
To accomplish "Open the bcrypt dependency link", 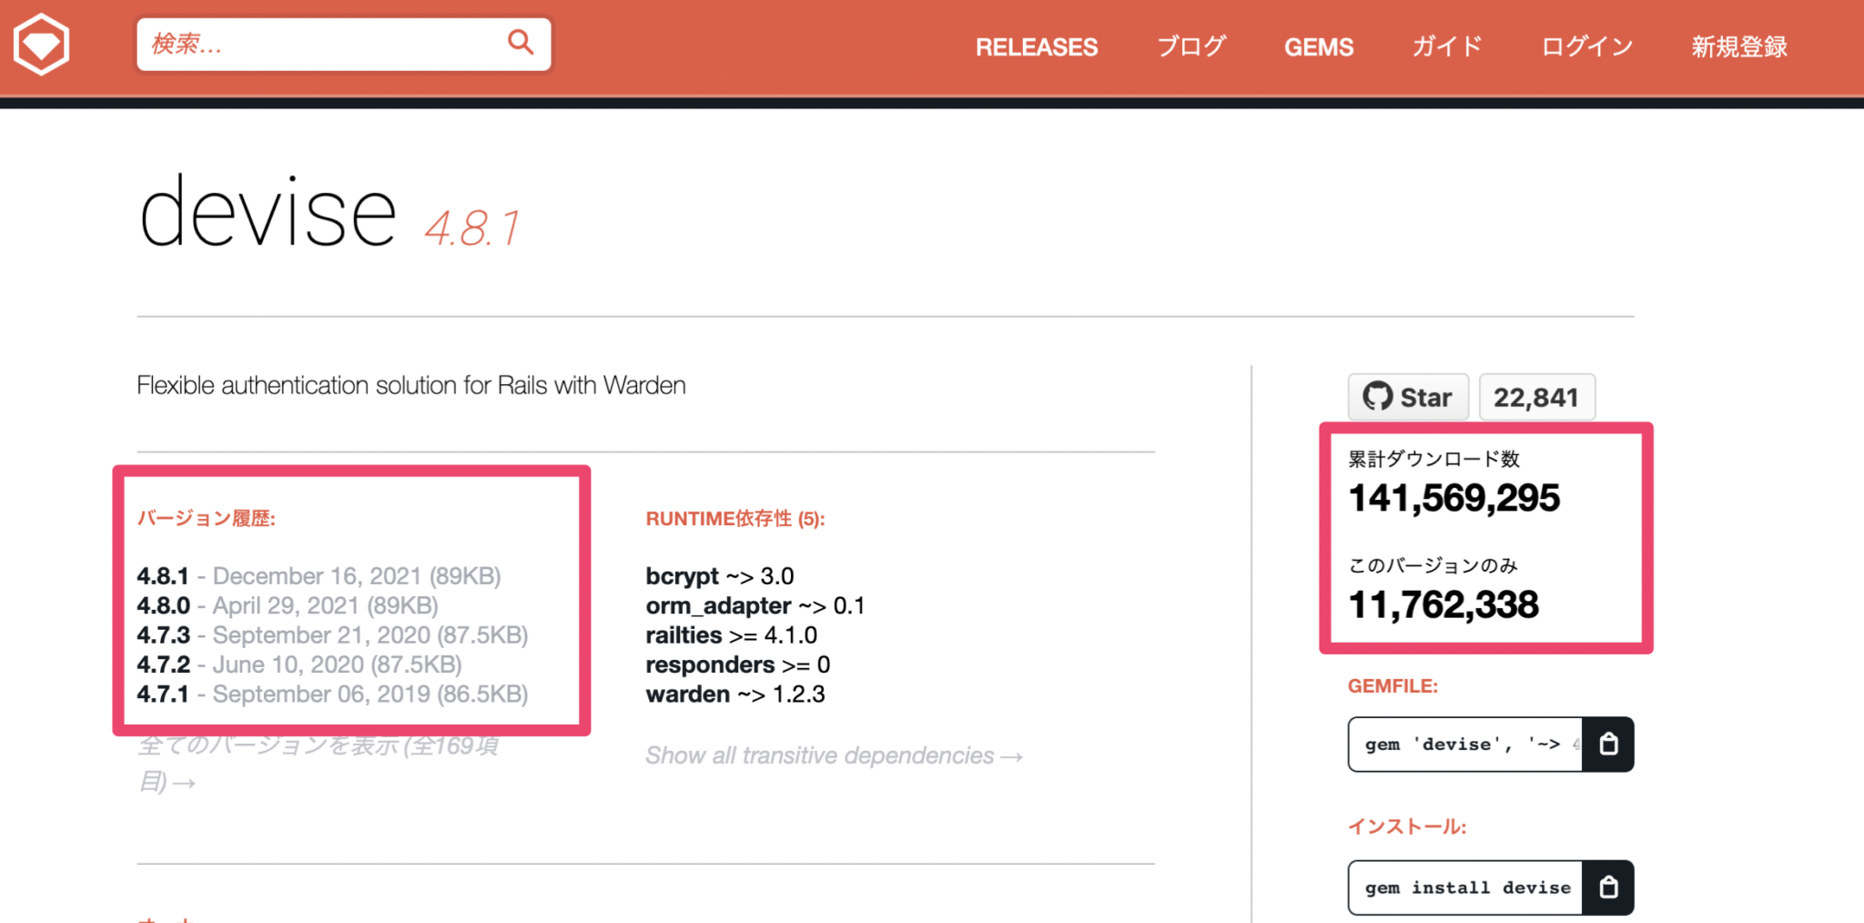I will (682, 576).
